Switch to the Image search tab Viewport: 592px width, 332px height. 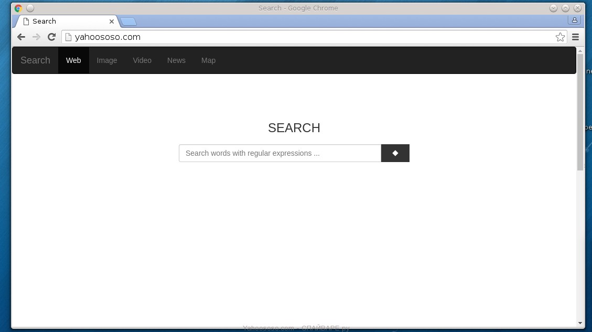coord(107,60)
